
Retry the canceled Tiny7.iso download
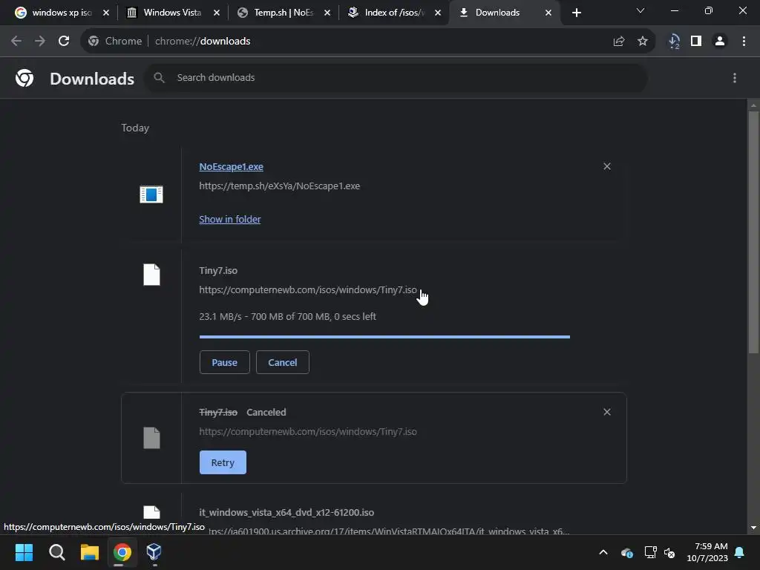[x=223, y=462]
